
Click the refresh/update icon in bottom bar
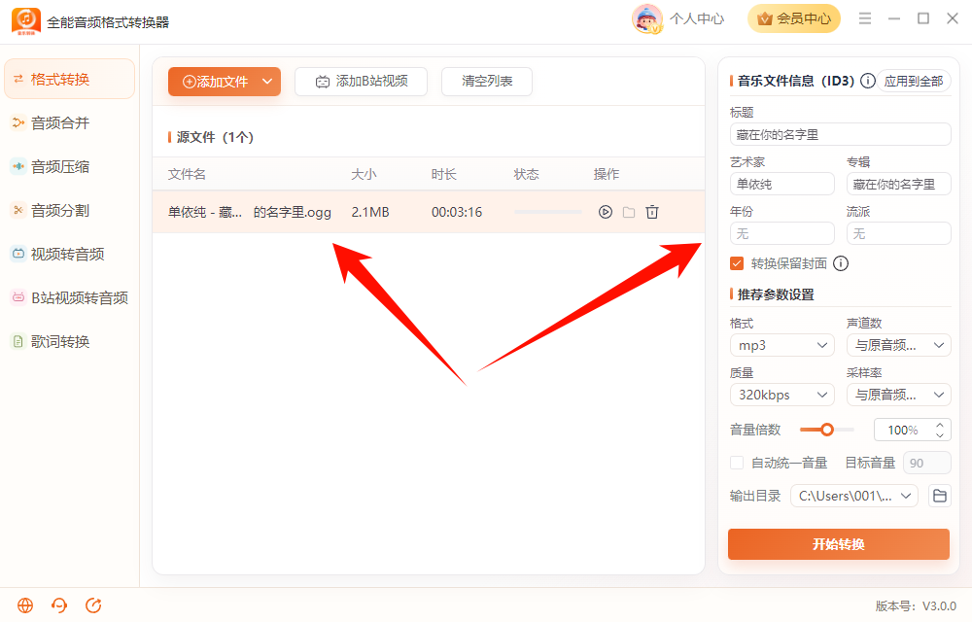coord(93,605)
